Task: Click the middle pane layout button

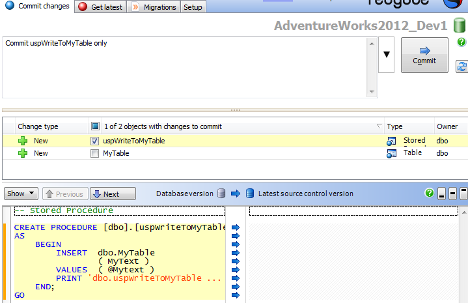Action: click(x=452, y=194)
